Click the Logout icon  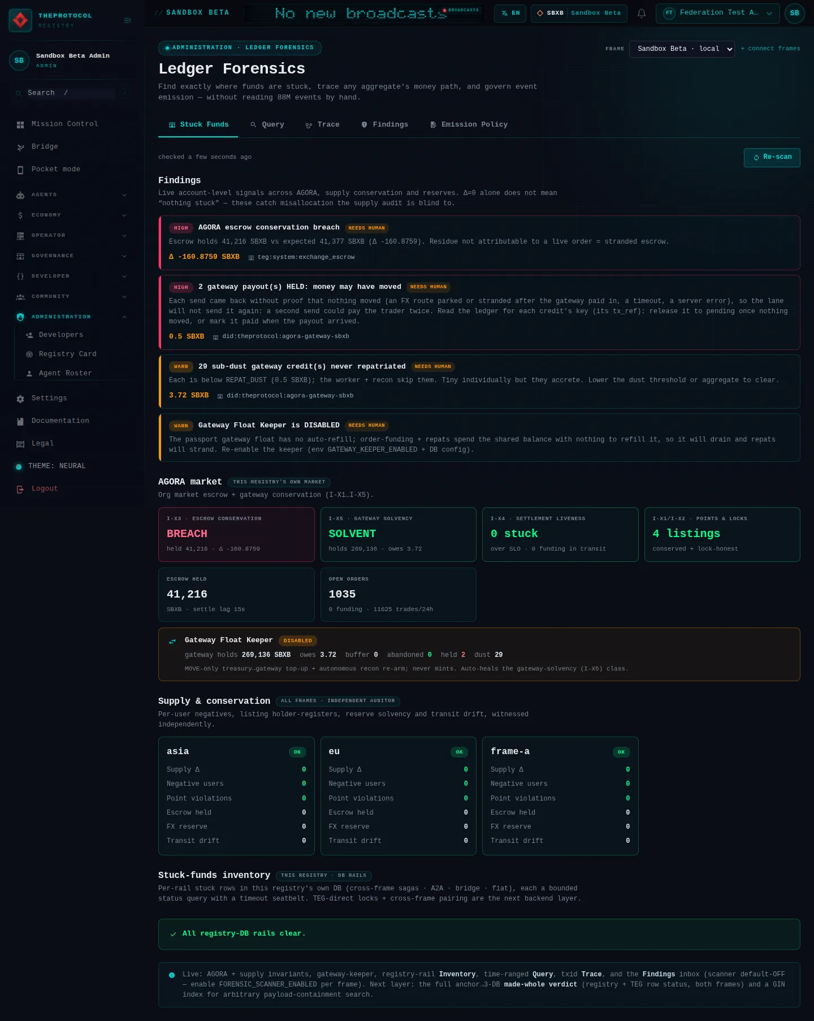20,489
